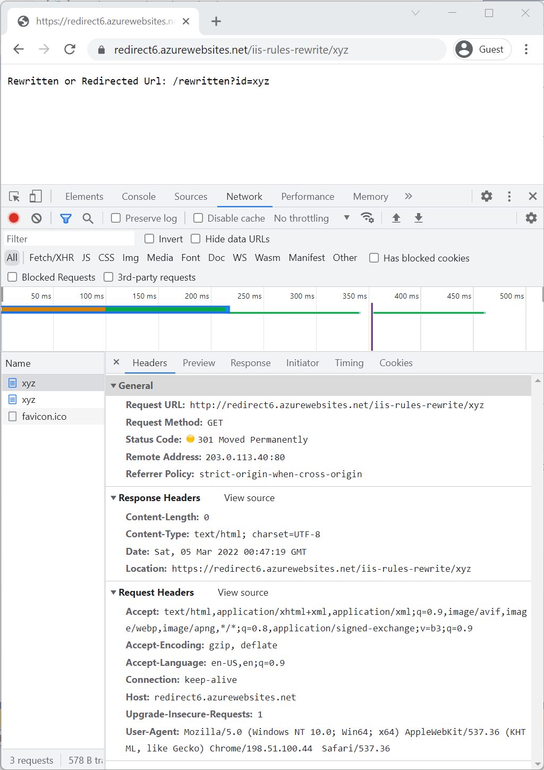Select the inspect element tool
544x770 pixels.
tap(14, 196)
